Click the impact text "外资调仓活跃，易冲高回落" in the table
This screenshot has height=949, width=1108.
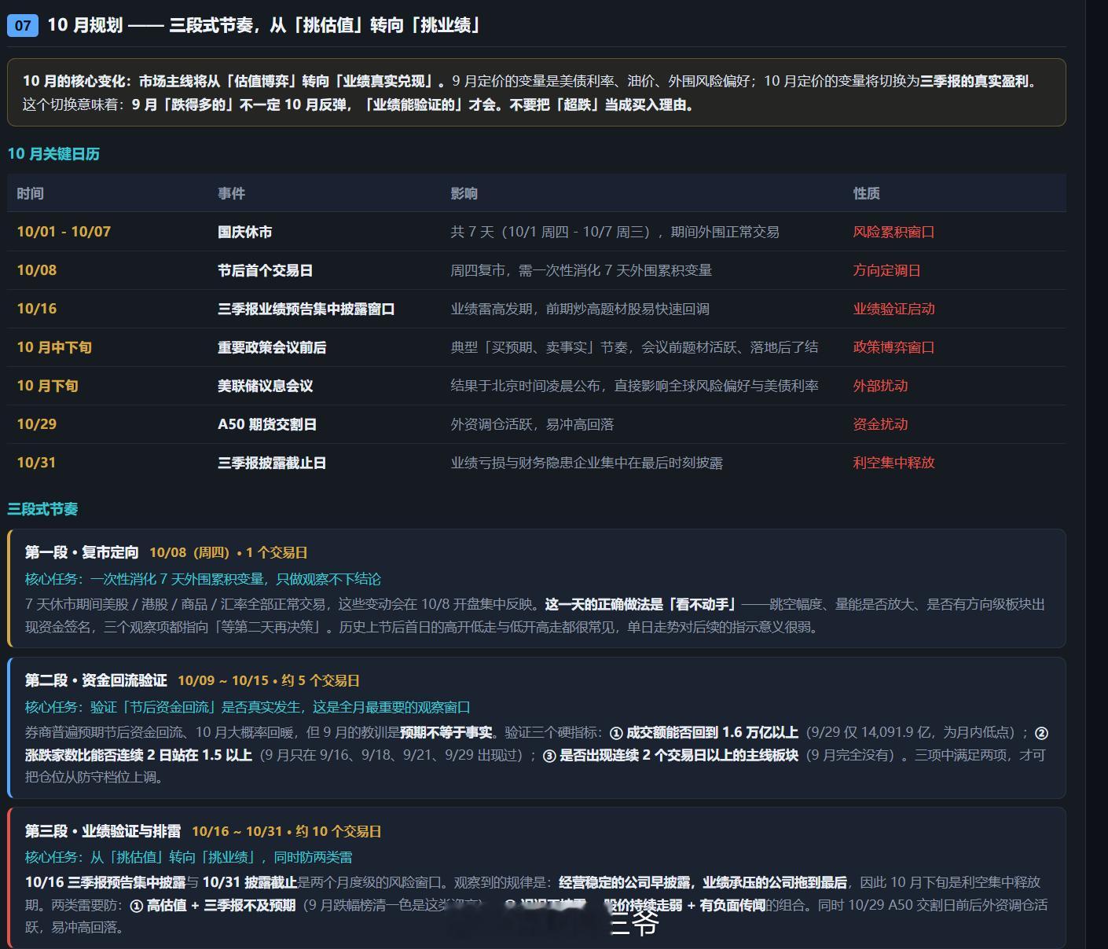click(532, 424)
